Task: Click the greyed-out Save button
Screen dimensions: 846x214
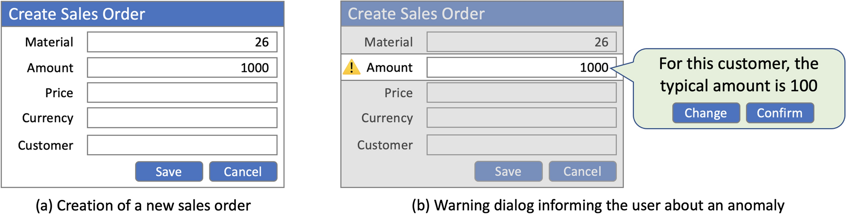Action: (x=508, y=171)
